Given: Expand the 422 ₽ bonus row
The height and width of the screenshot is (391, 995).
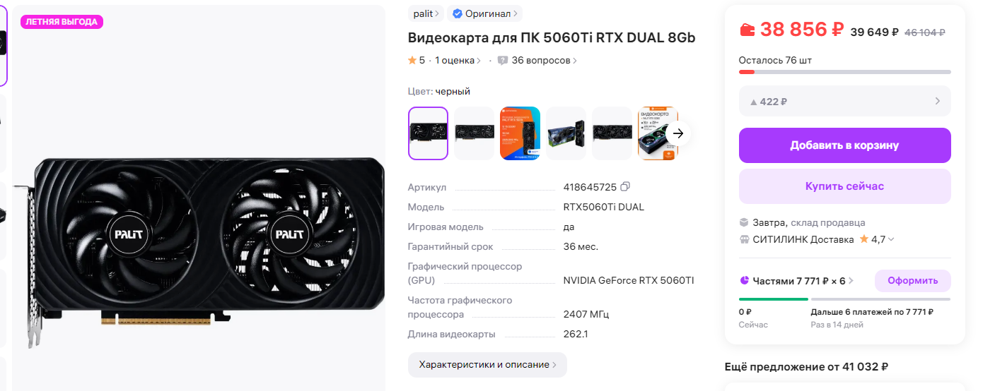Looking at the screenshot, I should click(844, 101).
